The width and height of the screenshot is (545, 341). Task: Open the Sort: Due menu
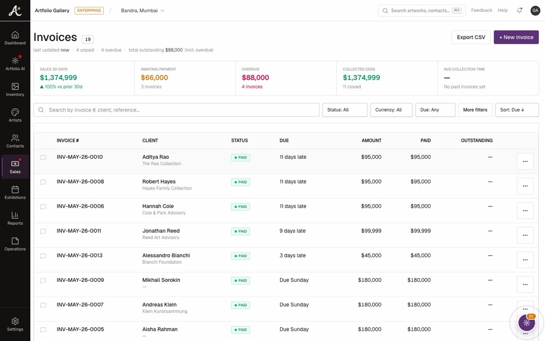pos(517,110)
